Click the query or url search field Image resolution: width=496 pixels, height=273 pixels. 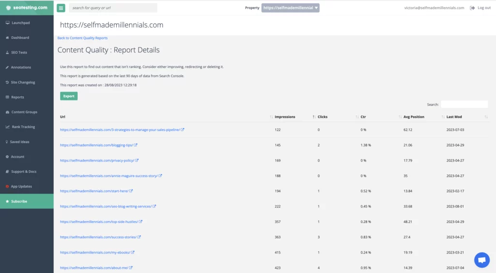coord(113,8)
